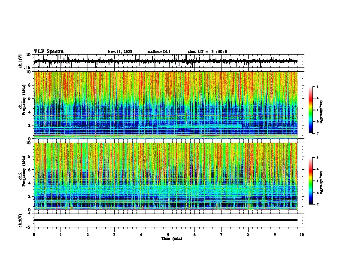Click the "ch.3(V)" axis label

21,221
